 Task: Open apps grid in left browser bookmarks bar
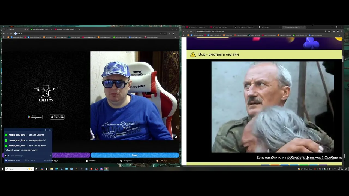4,37
